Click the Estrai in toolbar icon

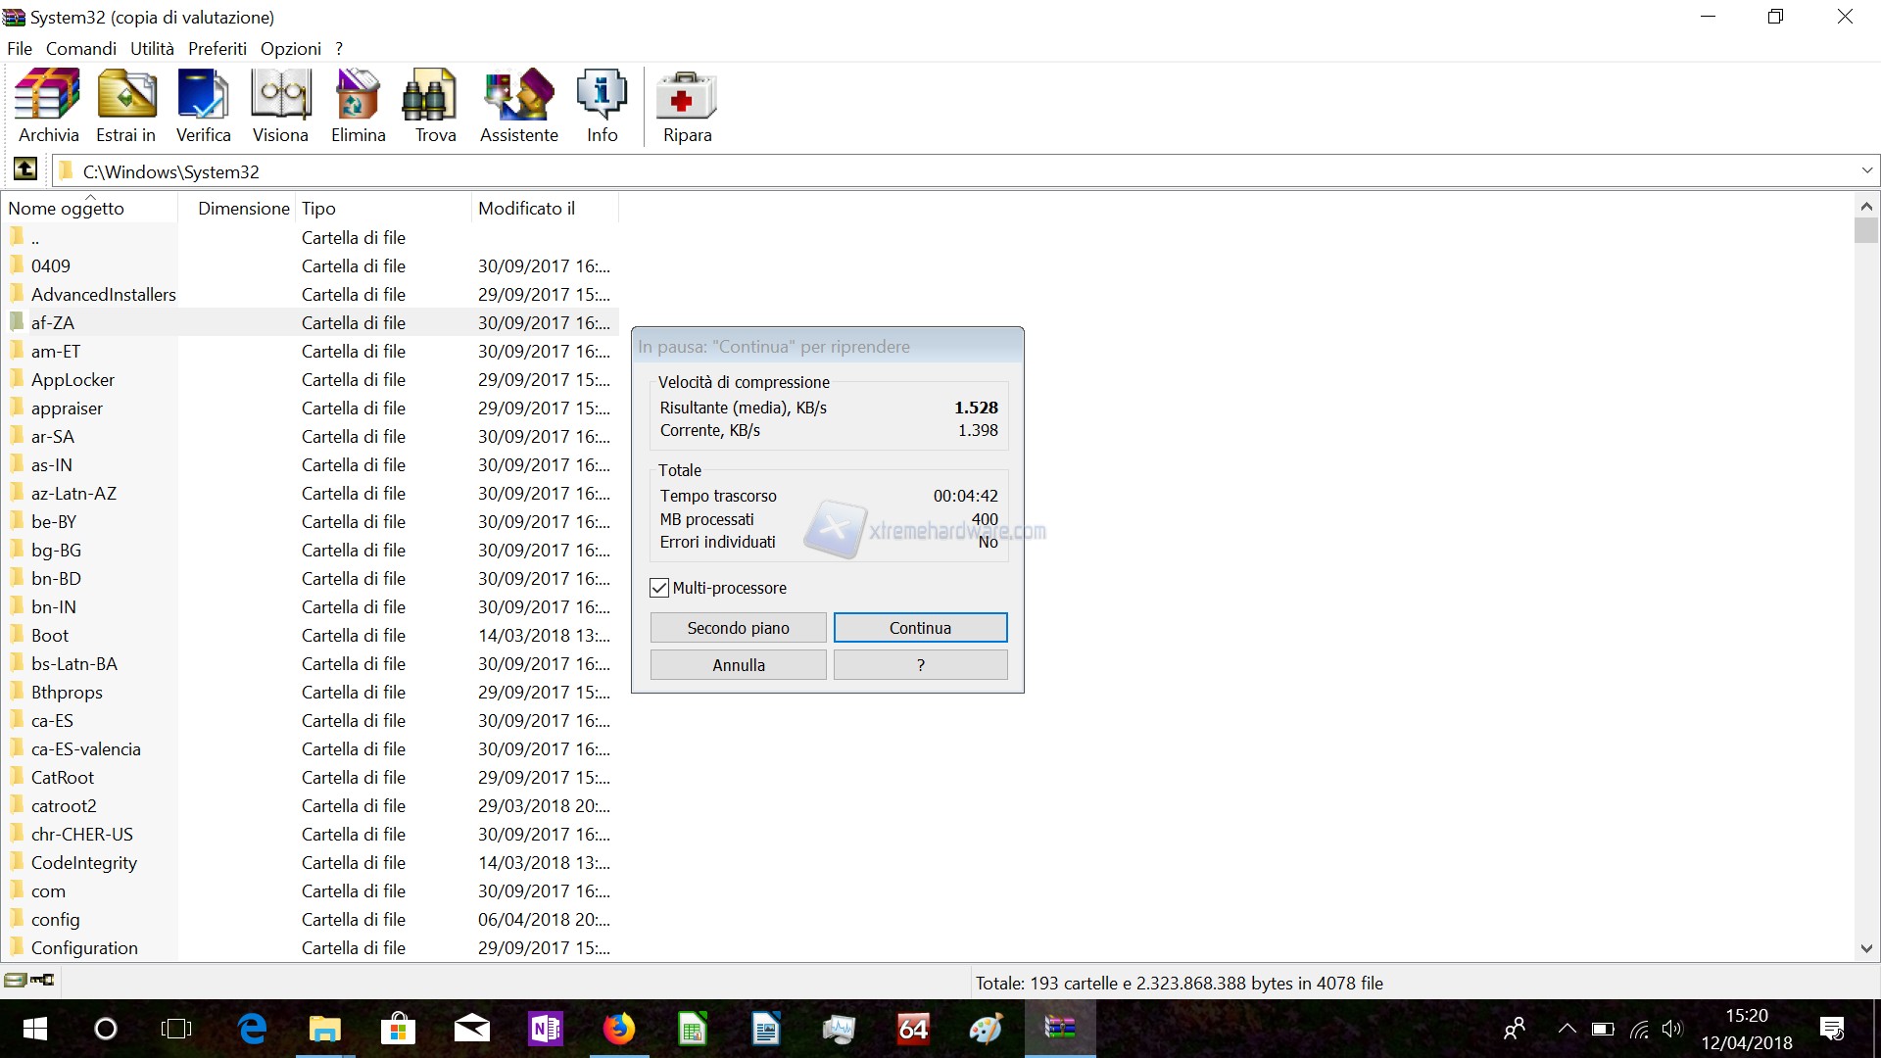pyautogui.click(x=125, y=105)
